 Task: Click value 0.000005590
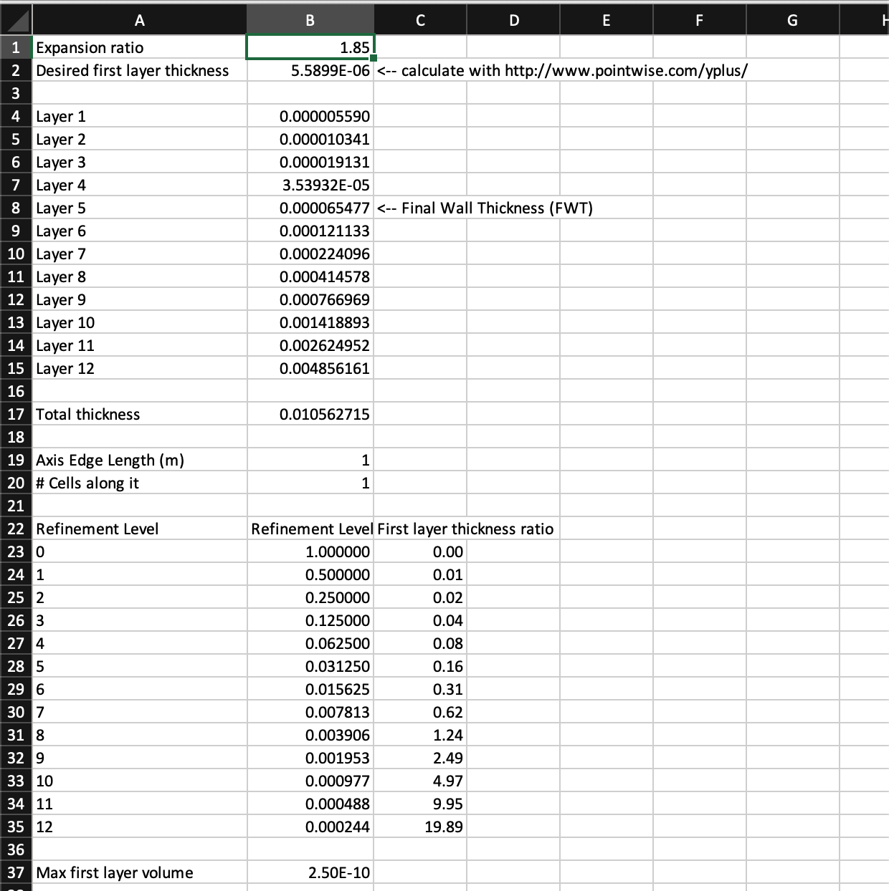tap(310, 116)
